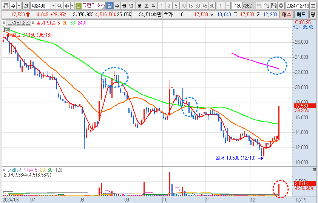Open stock search with magnifier icon
This screenshot has width=318, height=203.
pos(59,6)
